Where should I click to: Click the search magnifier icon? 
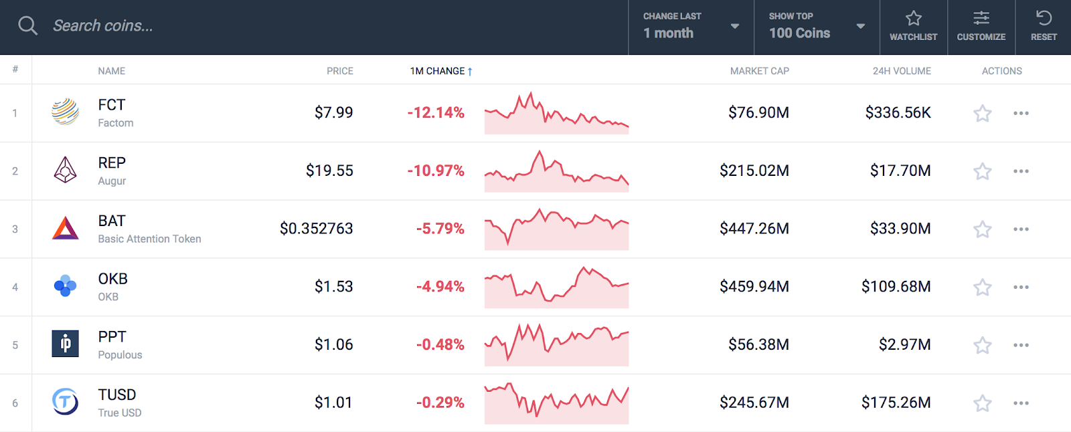point(27,26)
